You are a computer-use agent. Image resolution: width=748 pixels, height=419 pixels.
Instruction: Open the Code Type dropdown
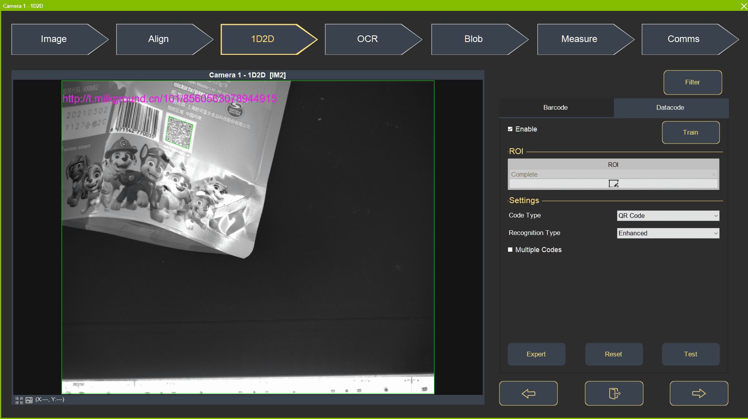(x=668, y=216)
